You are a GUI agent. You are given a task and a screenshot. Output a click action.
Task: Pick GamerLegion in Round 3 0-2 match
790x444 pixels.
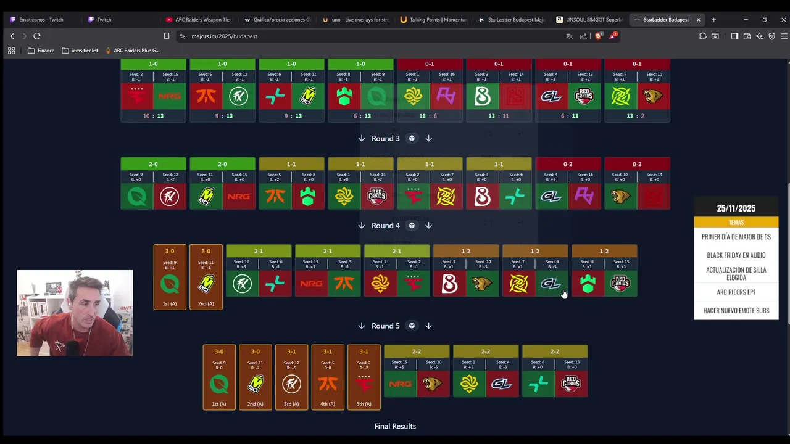pyautogui.click(x=552, y=196)
